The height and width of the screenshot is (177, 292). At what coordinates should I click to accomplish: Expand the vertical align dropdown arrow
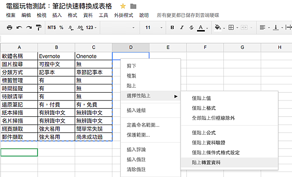coord(282,28)
